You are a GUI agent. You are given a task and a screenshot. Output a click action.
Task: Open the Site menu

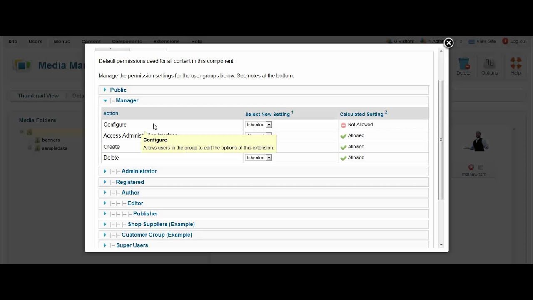click(x=13, y=42)
